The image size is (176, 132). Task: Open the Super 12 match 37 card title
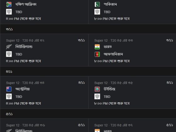pyautogui.click(x=114, y=125)
